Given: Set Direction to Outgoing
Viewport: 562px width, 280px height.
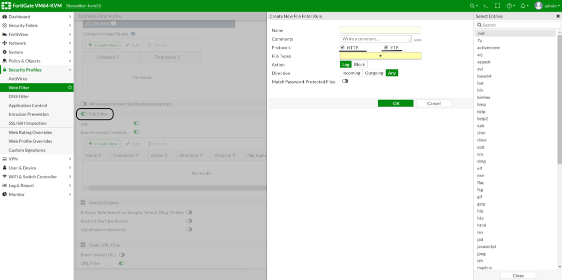Looking at the screenshot, I should click(x=374, y=73).
